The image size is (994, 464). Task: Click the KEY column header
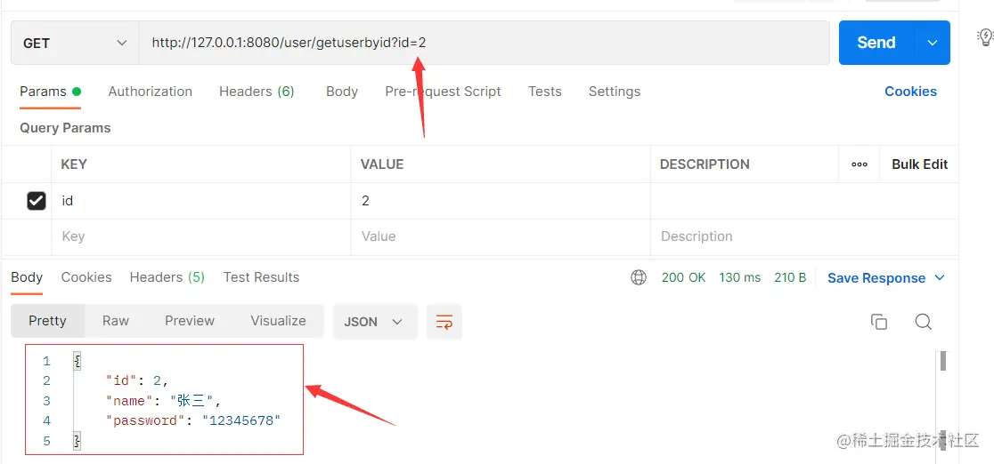[x=74, y=164]
